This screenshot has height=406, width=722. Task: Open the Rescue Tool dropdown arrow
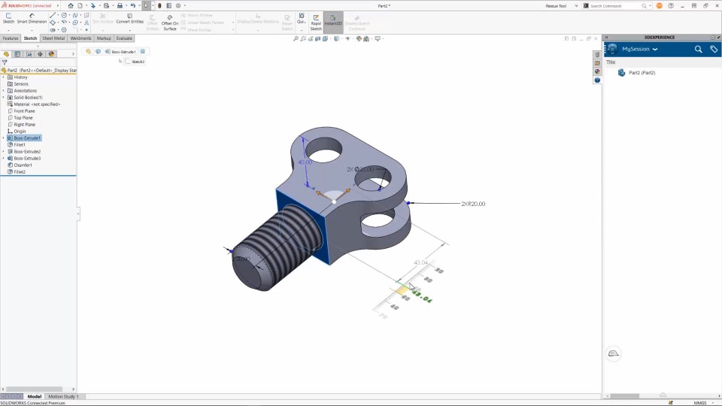[x=576, y=6]
